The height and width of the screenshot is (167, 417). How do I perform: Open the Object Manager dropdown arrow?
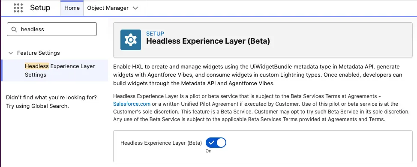pos(135,8)
